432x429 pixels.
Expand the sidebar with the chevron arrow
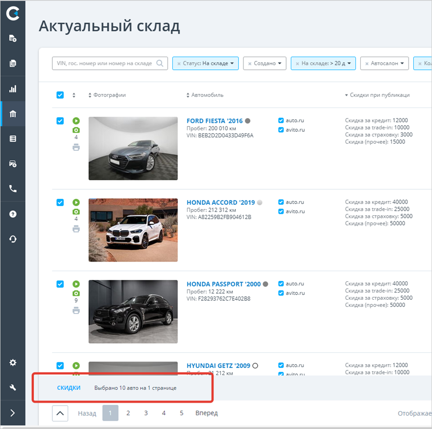pyautogui.click(x=13, y=413)
